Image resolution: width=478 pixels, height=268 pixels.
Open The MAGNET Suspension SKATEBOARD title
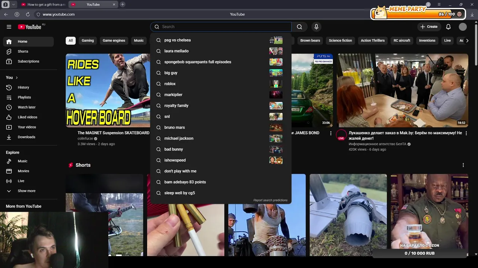point(114,133)
